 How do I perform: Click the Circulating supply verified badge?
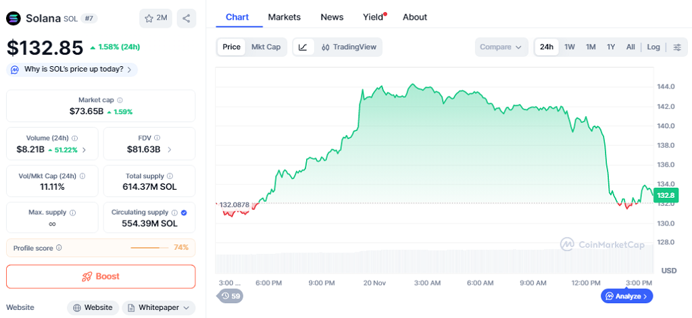(x=184, y=212)
